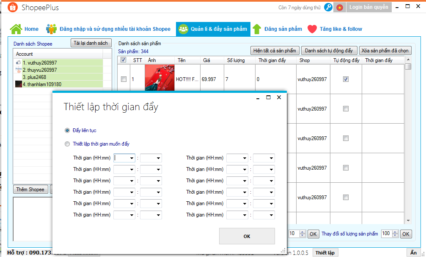Switch to the "Quản lí & đẩy sản phẩm" tab
Viewport: 426px width, 257px height.
click(213, 29)
